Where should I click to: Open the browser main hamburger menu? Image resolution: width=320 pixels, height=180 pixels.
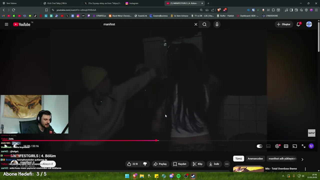tap(316, 10)
